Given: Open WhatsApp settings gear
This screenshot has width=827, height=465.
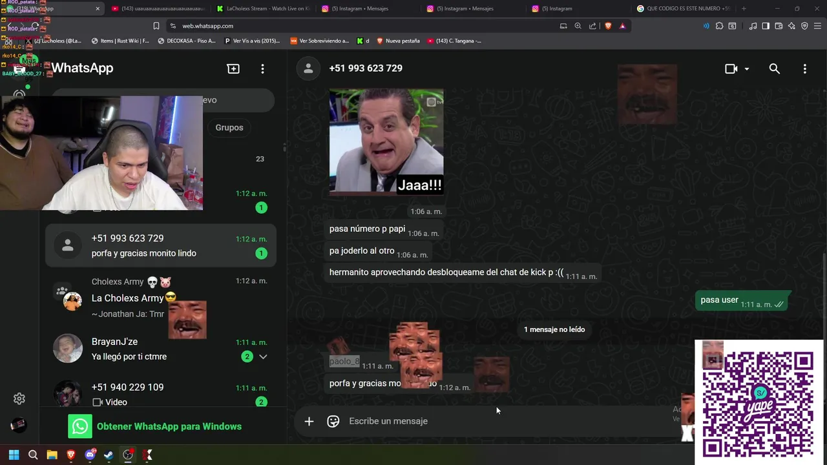Looking at the screenshot, I should pyautogui.click(x=19, y=398).
